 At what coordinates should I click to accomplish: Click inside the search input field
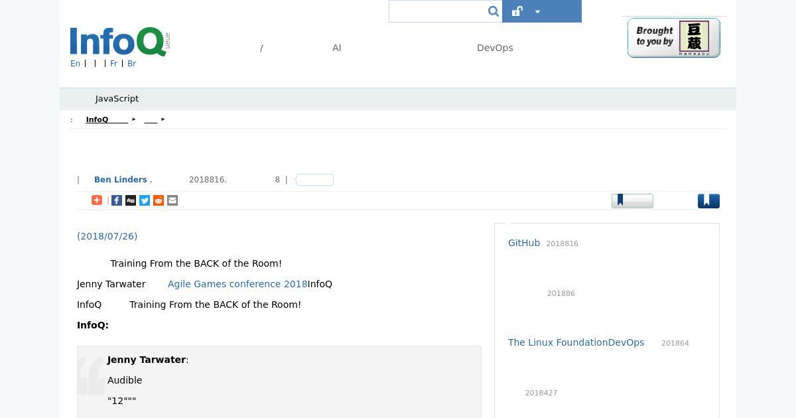(438, 11)
